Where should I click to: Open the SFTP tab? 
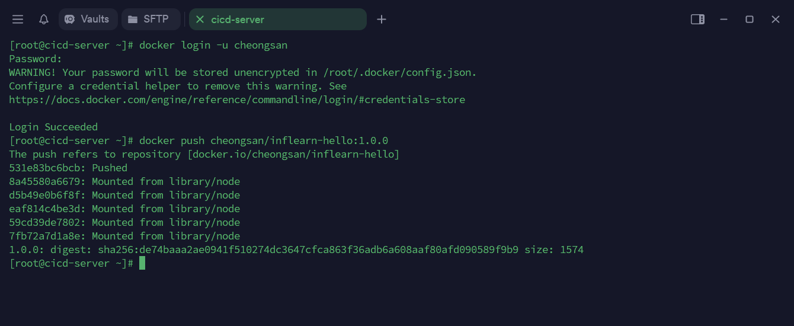(151, 20)
